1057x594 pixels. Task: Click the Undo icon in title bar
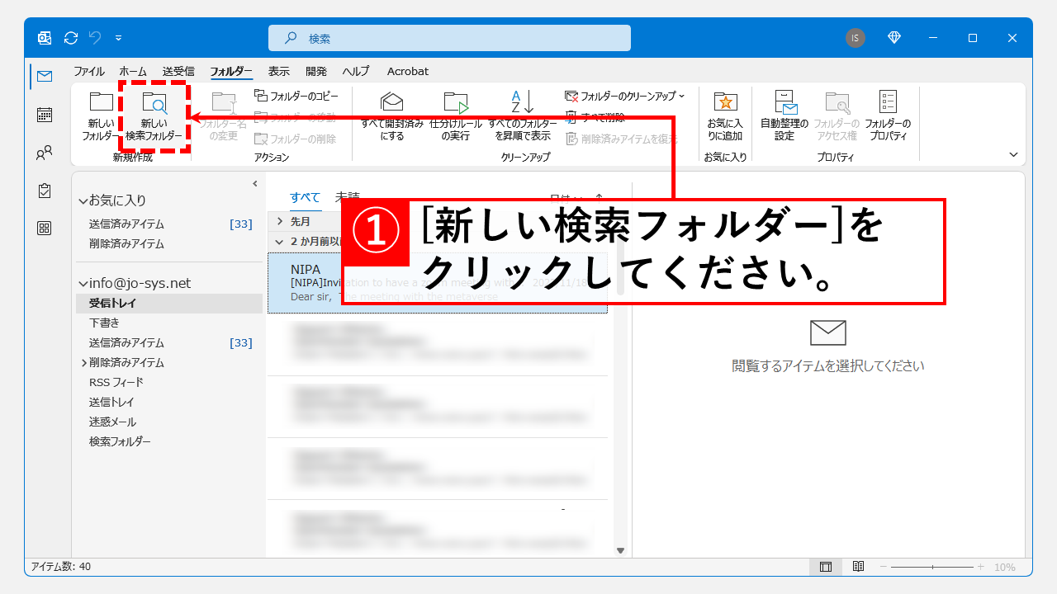pyautogui.click(x=95, y=38)
